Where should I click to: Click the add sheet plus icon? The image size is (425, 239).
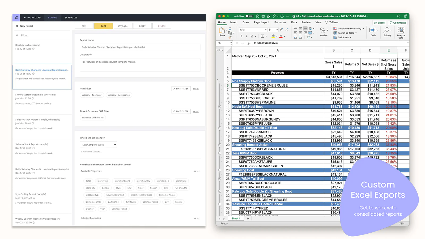248,219
